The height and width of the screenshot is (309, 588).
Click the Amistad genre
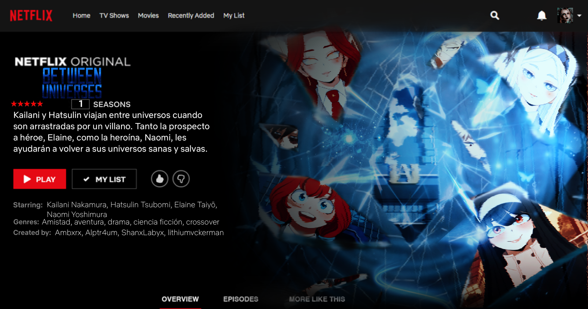(56, 222)
